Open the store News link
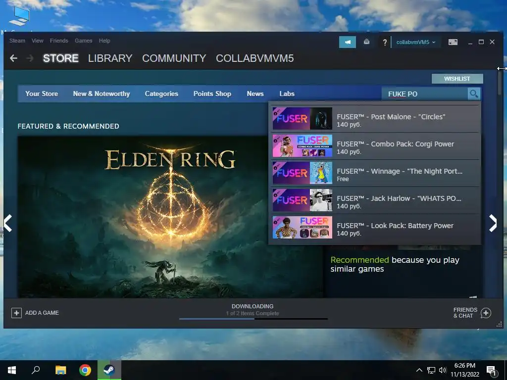The image size is (507, 380). click(x=255, y=94)
